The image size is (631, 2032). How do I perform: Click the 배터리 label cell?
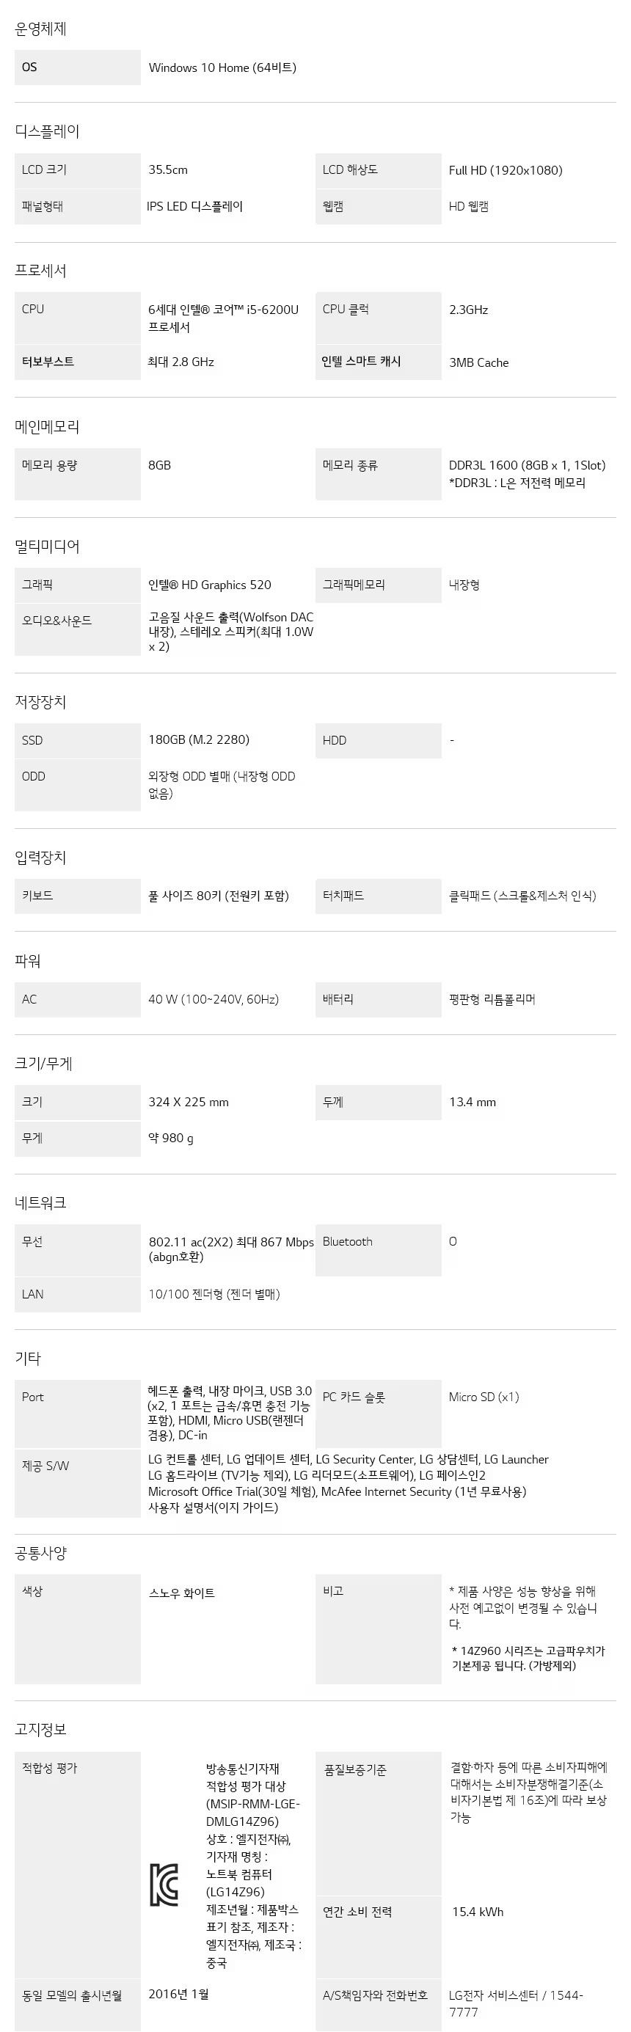[x=379, y=999]
